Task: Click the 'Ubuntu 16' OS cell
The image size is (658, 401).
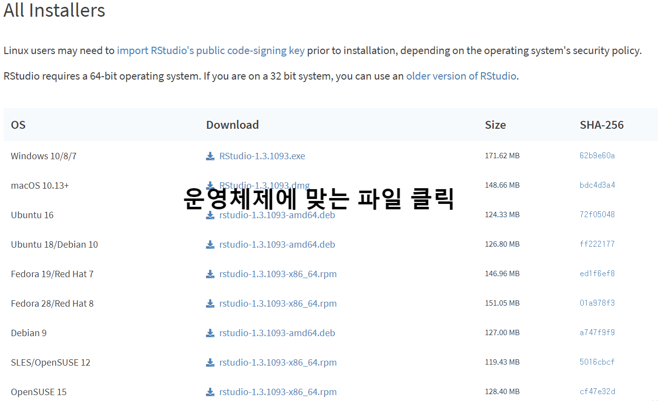Action: (32, 215)
